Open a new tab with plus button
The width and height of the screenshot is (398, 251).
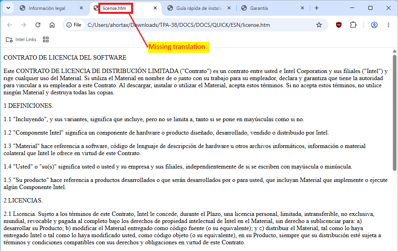317,8
